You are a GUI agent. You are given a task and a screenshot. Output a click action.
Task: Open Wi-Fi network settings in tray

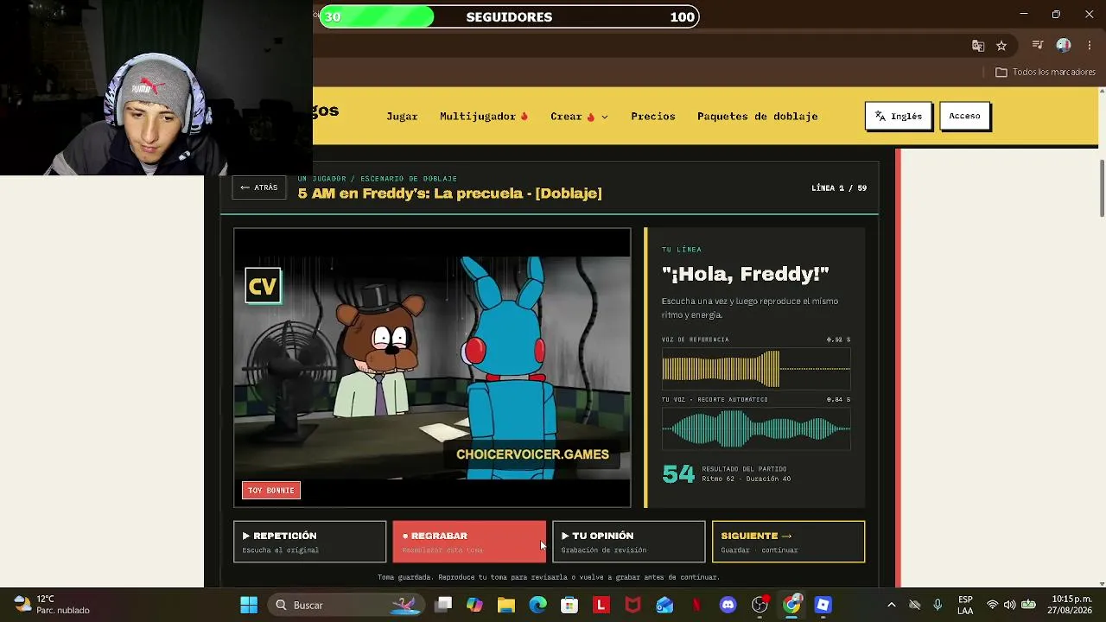point(992,605)
